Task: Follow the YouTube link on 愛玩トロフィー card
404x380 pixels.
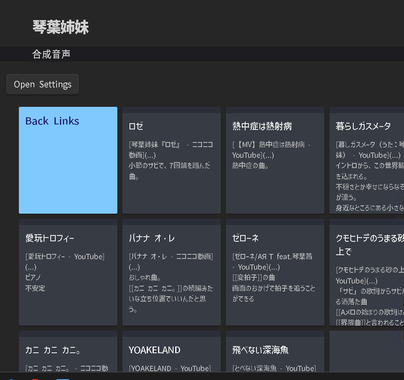Action: tap(88, 256)
